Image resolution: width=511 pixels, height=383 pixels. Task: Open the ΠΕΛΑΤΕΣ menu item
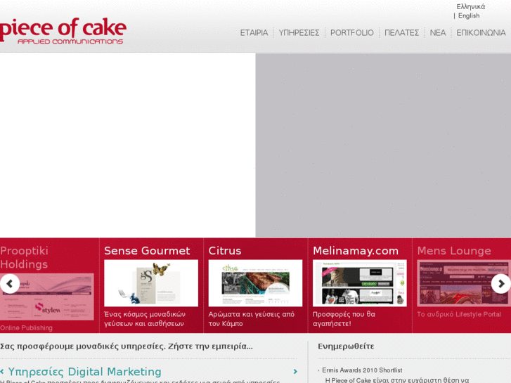pyautogui.click(x=401, y=32)
